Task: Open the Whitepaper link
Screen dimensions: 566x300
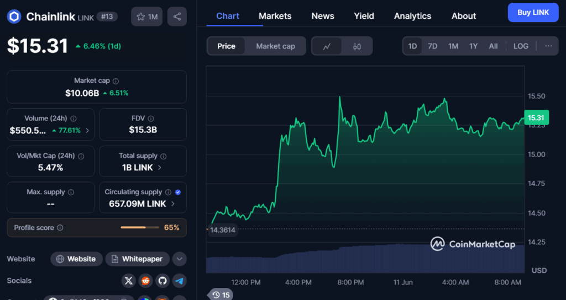Action: tap(138, 259)
